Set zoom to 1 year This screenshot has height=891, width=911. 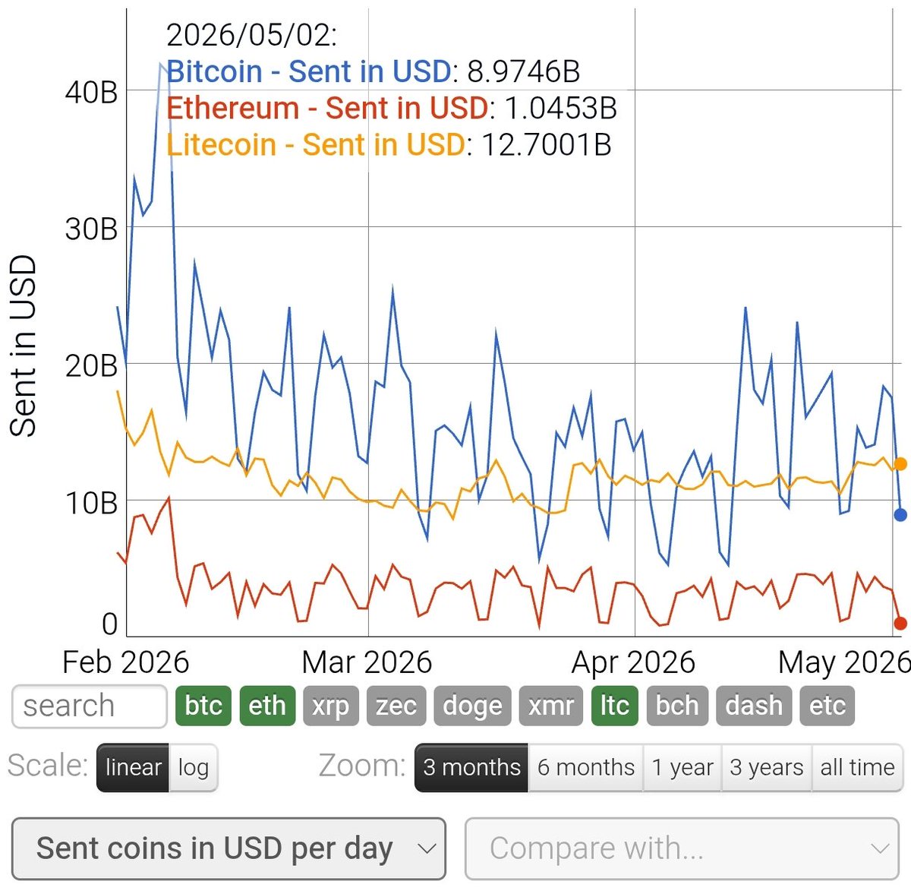pyautogui.click(x=682, y=767)
